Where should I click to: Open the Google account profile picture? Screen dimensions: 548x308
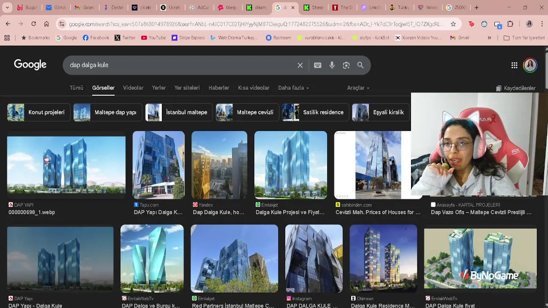(x=530, y=65)
